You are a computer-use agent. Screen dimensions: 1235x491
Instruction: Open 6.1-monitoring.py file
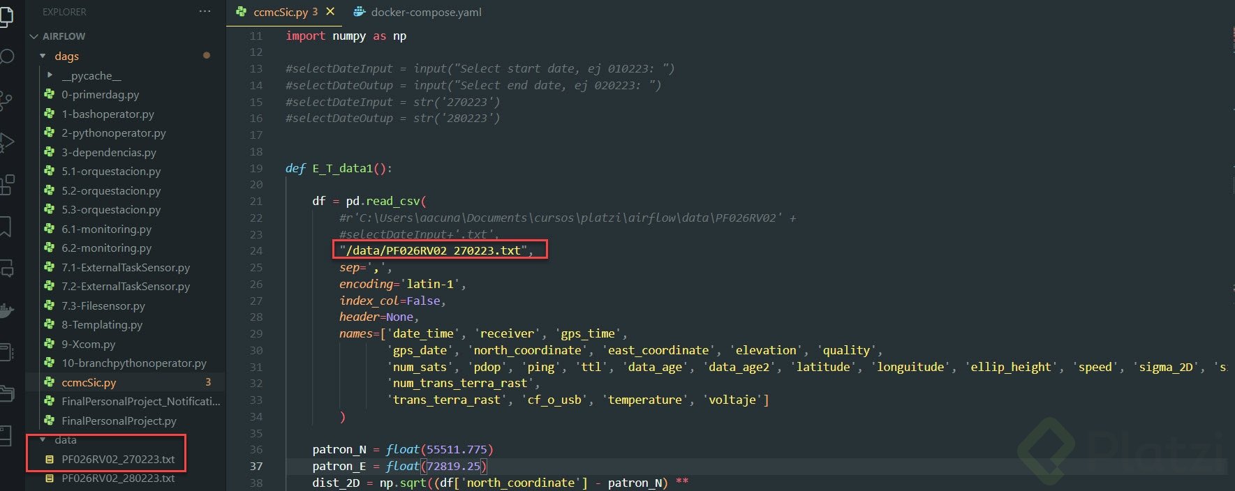[106, 229]
